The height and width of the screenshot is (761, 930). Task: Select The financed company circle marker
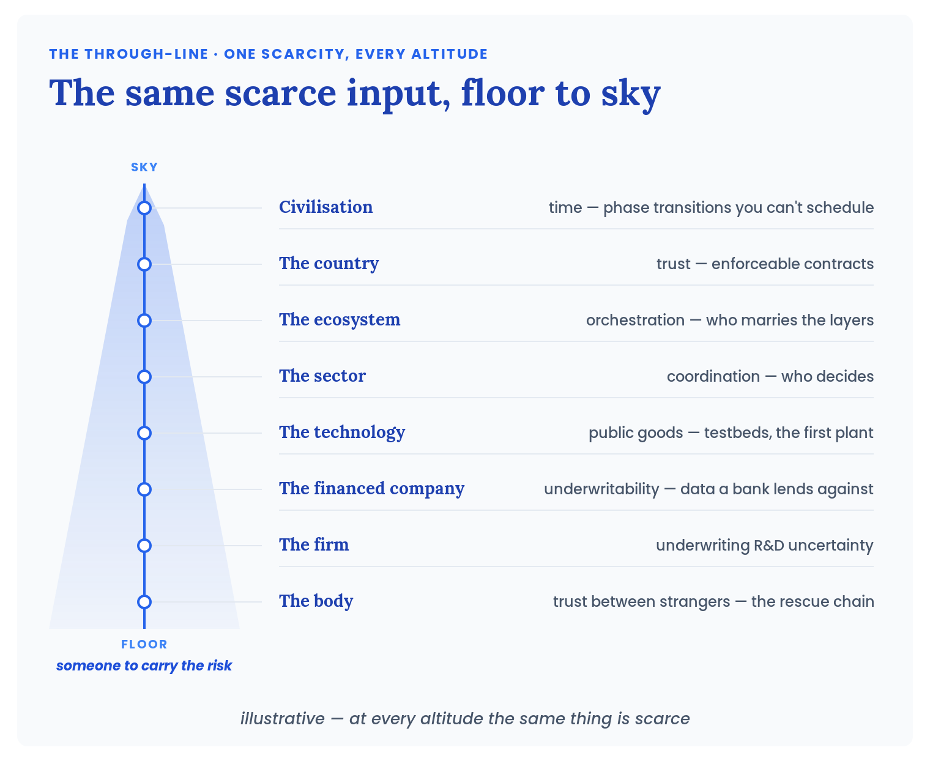[144, 489]
